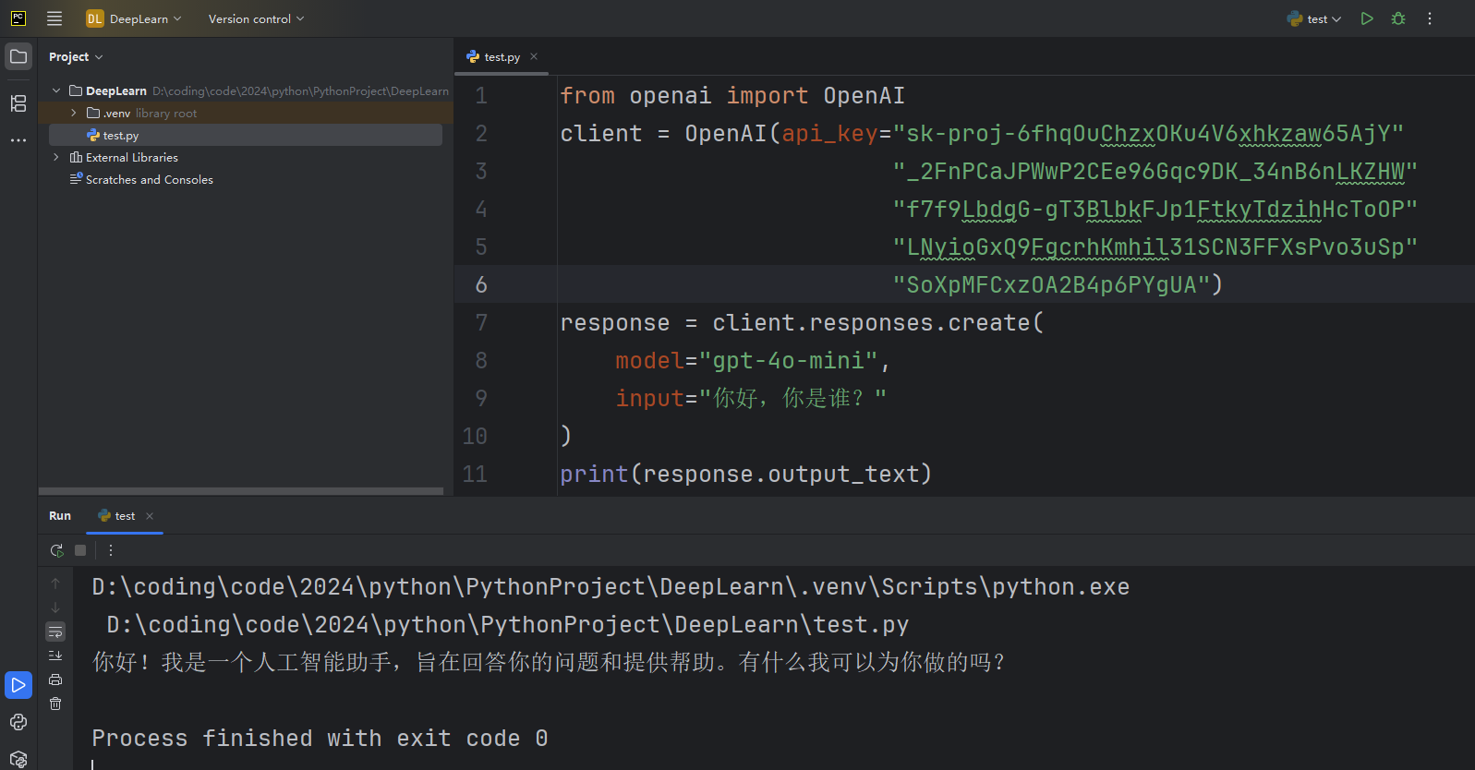Open the Version control dropdown
This screenshot has height=770, width=1475.
click(256, 18)
